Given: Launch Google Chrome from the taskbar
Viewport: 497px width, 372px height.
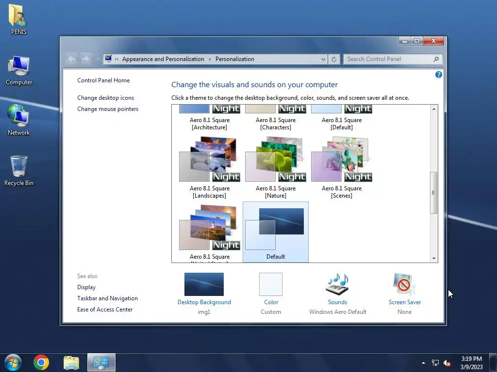Looking at the screenshot, I should (x=41, y=362).
